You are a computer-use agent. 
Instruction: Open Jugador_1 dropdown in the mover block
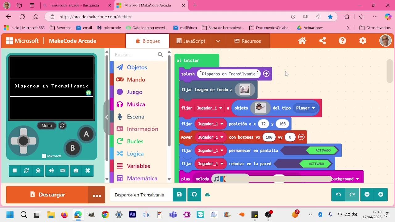[x=211, y=137]
